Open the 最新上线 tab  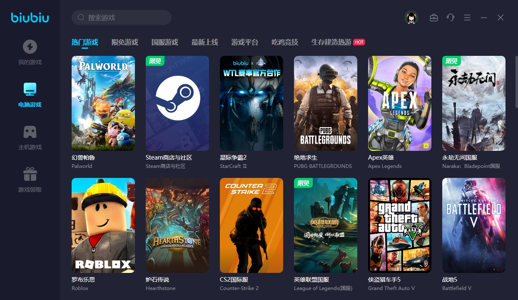coord(204,42)
